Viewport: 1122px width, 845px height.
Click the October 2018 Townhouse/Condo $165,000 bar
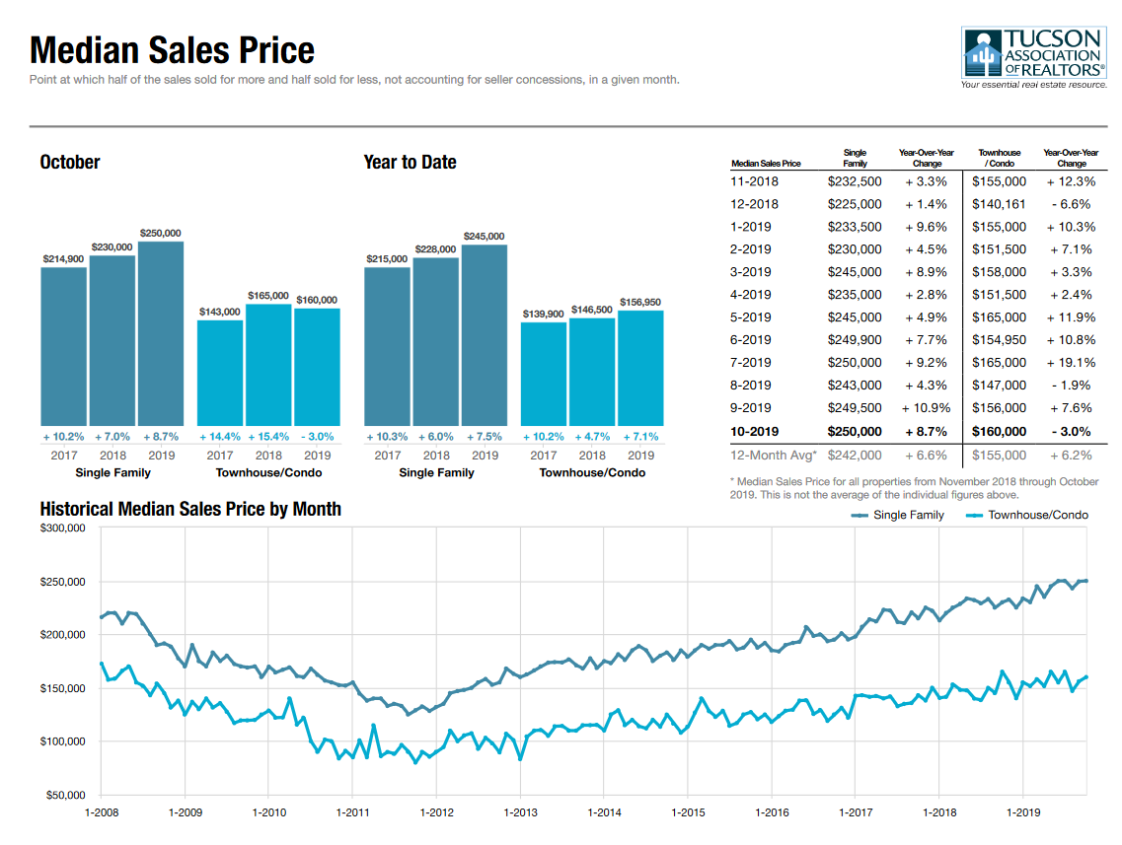coord(268,364)
